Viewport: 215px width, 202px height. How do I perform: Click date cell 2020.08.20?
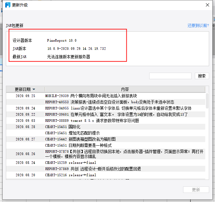pos(25,175)
